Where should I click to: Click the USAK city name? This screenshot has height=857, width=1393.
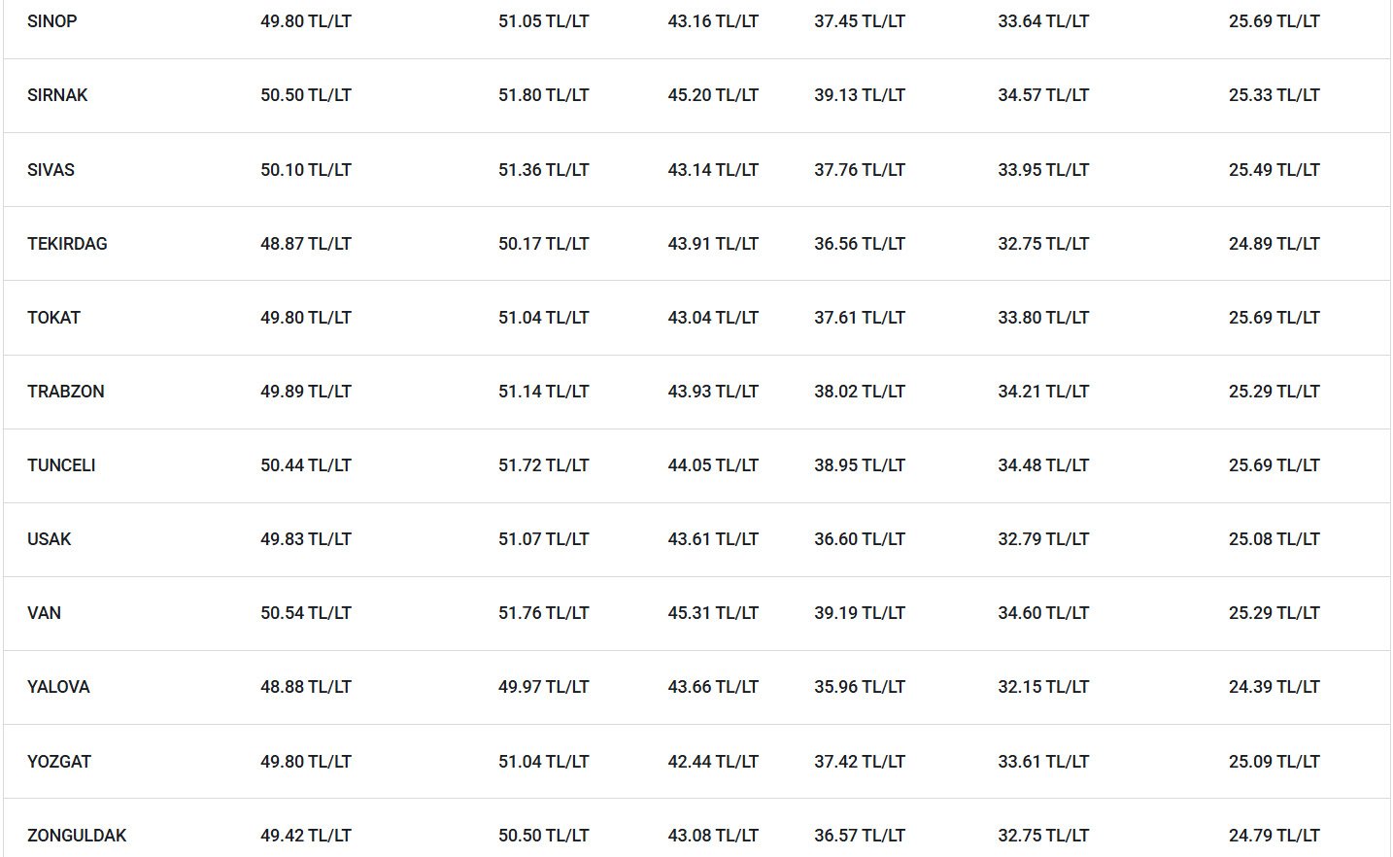tap(49, 539)
